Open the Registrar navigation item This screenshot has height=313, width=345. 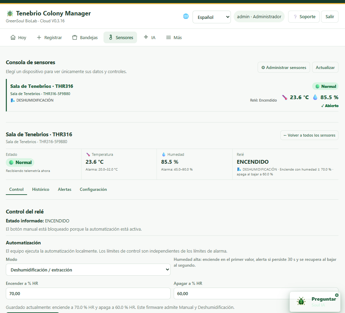pyautogui.click(x=49, y=37)
